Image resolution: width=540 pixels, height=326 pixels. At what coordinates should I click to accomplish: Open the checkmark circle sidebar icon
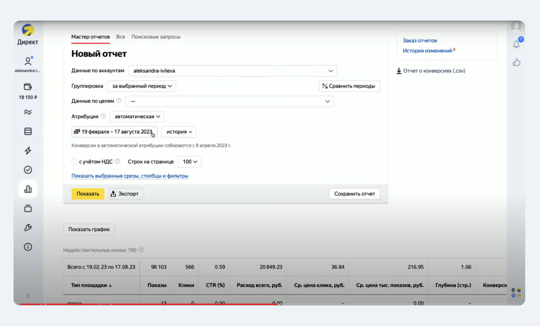pos(28,170)
